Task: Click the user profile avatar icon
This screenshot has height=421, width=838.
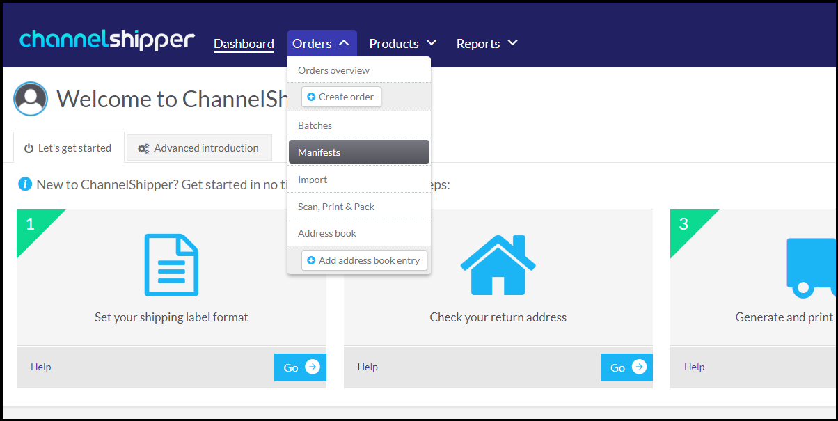Action: coord(31,99)
